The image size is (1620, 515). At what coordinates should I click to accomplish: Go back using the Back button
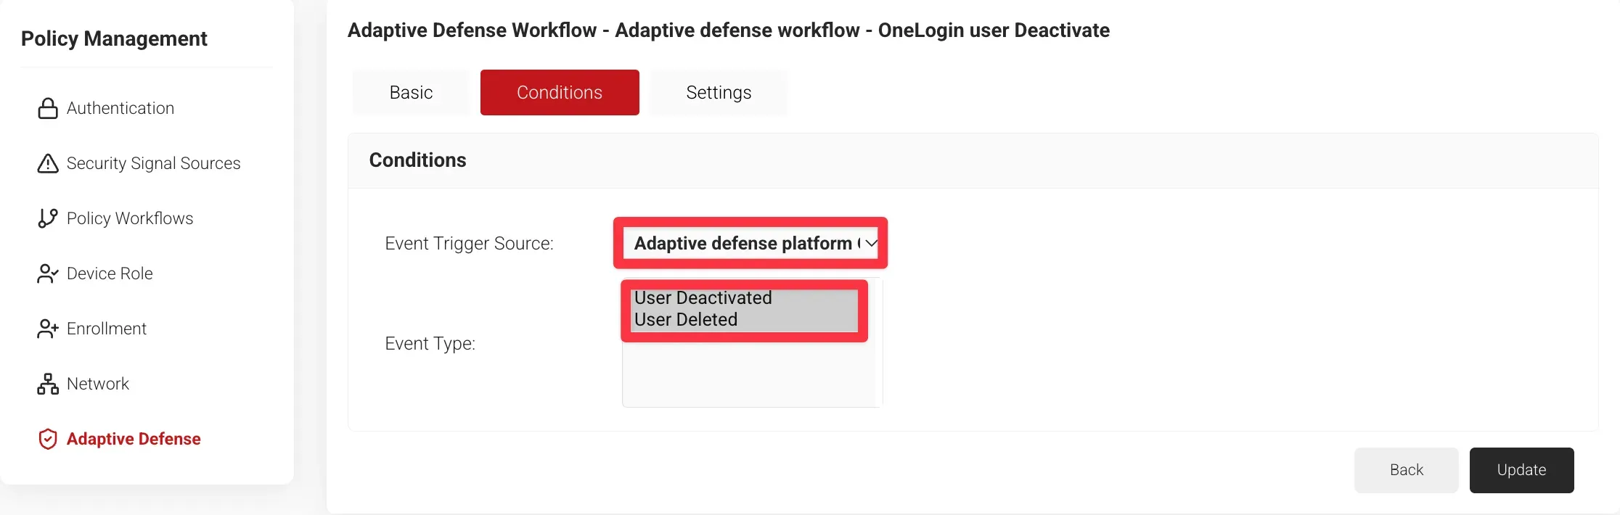1406,470
